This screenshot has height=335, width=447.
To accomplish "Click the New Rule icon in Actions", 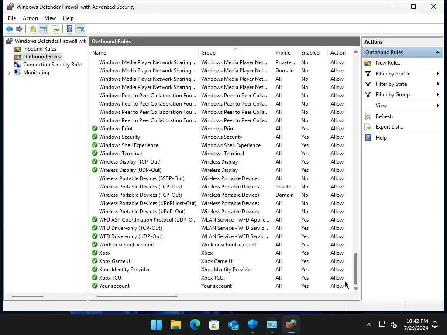I will tap(368, 63).
